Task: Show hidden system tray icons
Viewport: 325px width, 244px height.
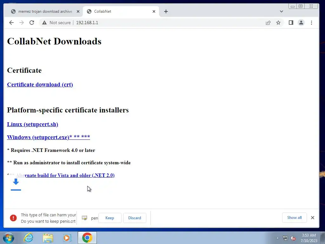Action: [277, 238]
